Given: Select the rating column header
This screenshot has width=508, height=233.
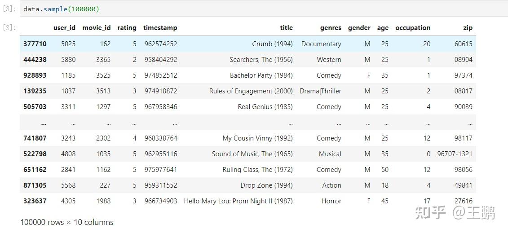Looking at the screenshot, I should [x=127, y=28].
